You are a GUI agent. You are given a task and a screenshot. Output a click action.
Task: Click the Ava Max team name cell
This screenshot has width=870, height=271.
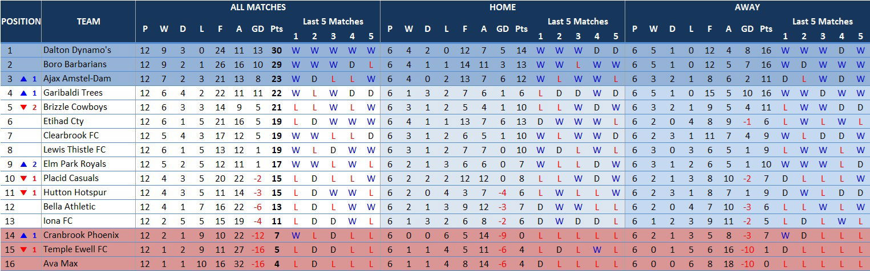pos(60,264)
